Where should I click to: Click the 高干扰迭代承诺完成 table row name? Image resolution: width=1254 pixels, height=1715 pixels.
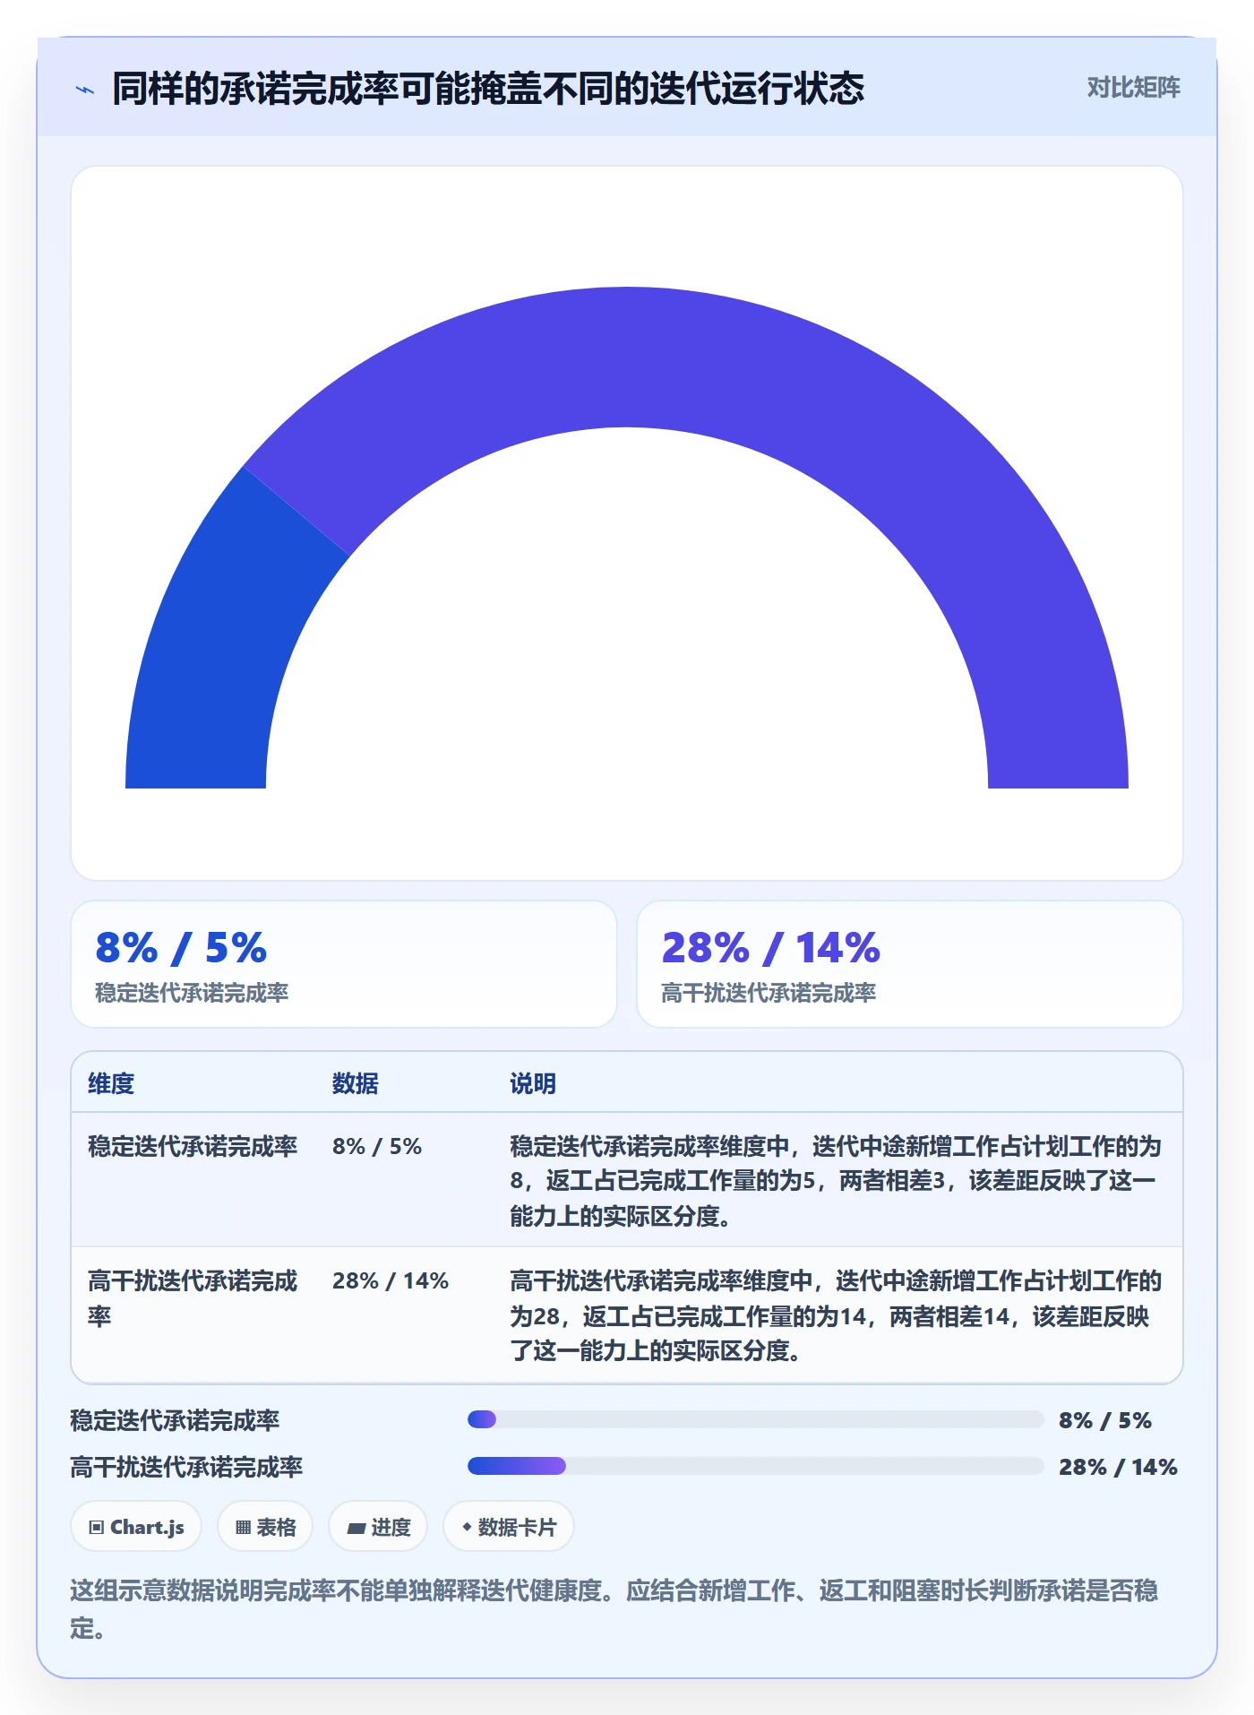pos(193,1297)
